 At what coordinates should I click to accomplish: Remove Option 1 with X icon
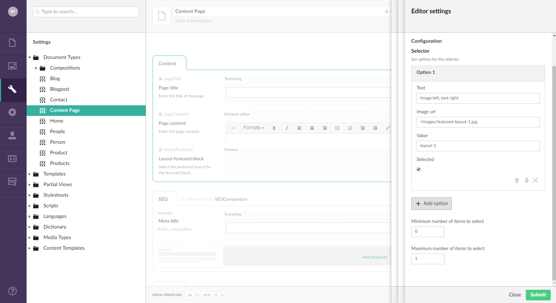[535, 180]
